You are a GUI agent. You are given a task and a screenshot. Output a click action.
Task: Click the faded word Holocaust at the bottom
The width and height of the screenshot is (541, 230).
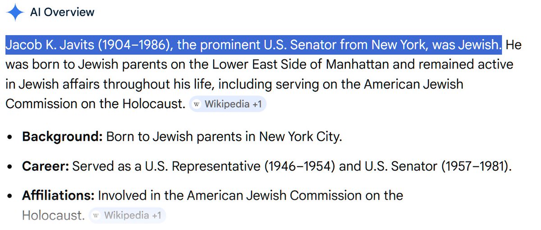click(x=53, y=216)
